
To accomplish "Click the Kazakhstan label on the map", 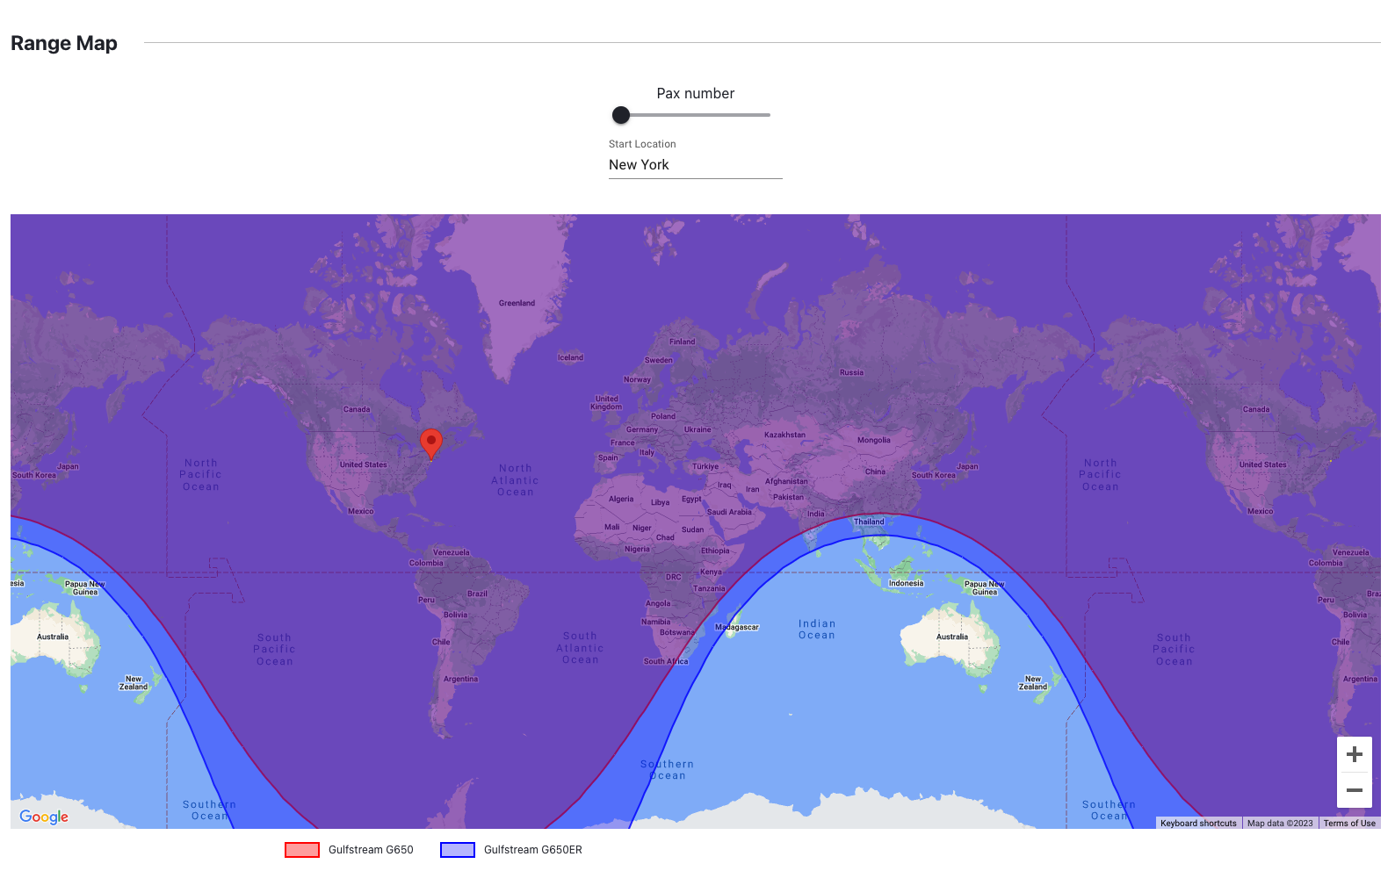I will 784,435.
